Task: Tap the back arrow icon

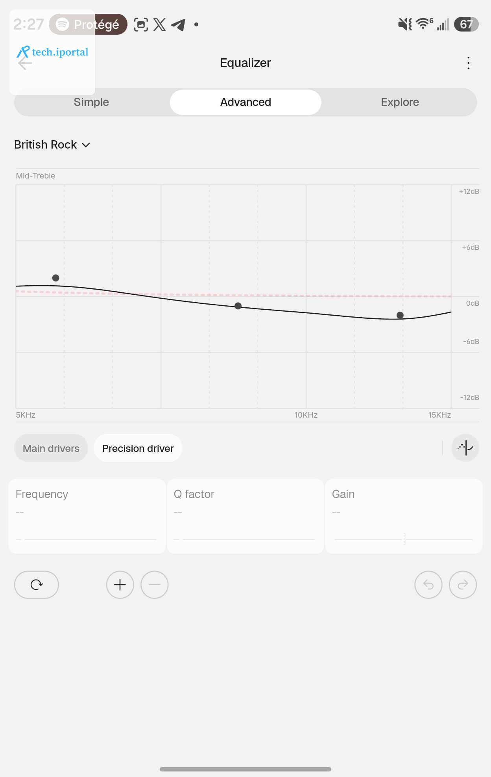Action: [25, 63]
